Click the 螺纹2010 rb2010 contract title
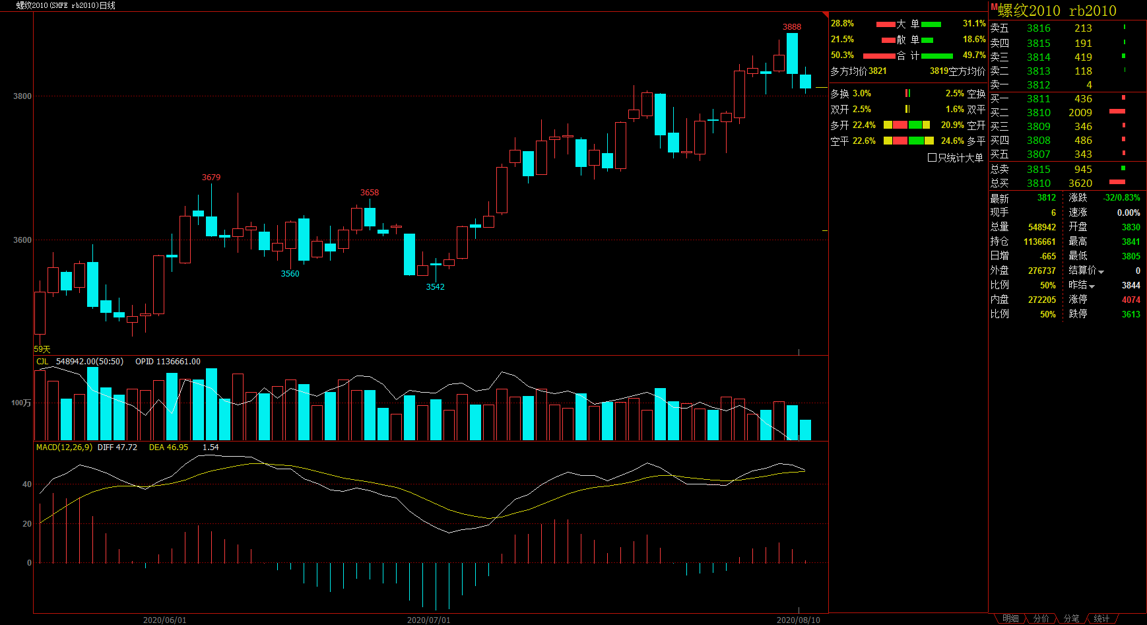The width and height of the screenshot is (1147, 625). 1057,11
